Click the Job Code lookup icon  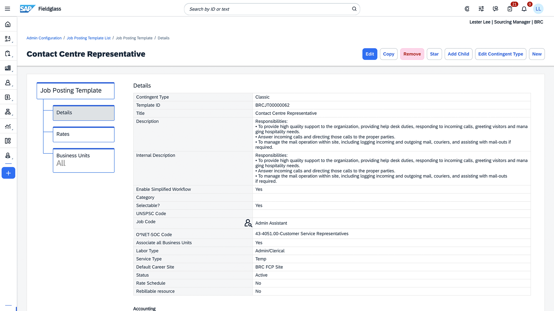(x=248, y=223)
